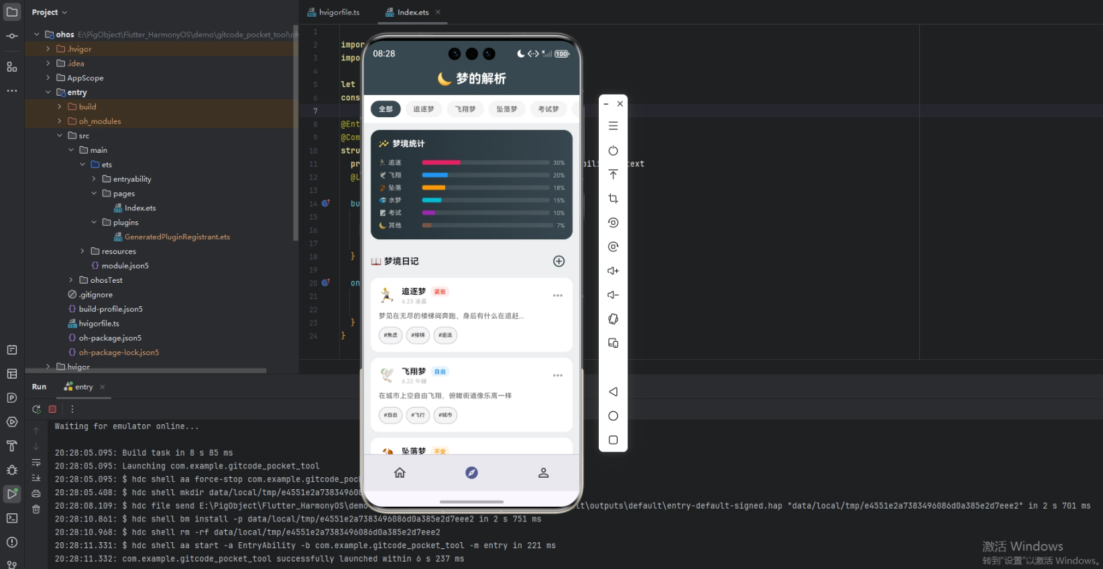1103x569 pixels.
Task: Click the print icon in Run console
Action: (36, 494)
